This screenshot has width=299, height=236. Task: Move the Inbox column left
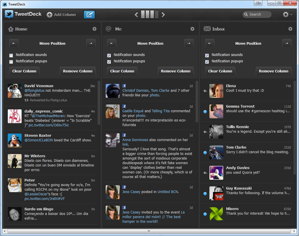click(x=210, y=43)
